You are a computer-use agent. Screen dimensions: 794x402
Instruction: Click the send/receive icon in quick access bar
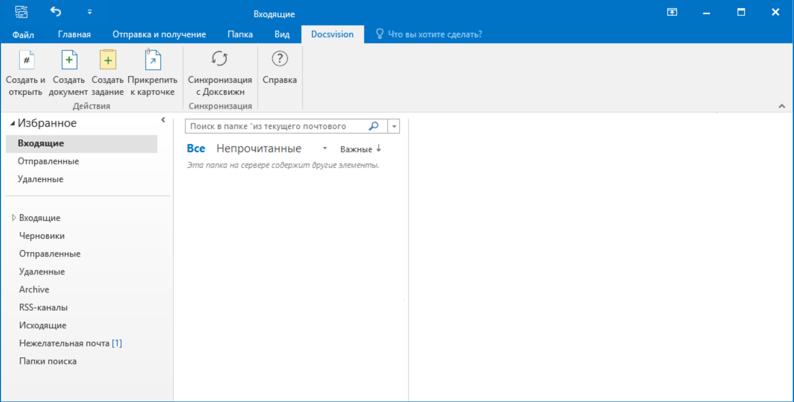click(x=21, y=11)
